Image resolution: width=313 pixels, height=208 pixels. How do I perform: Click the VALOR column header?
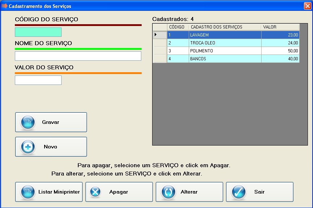point(280,27)
